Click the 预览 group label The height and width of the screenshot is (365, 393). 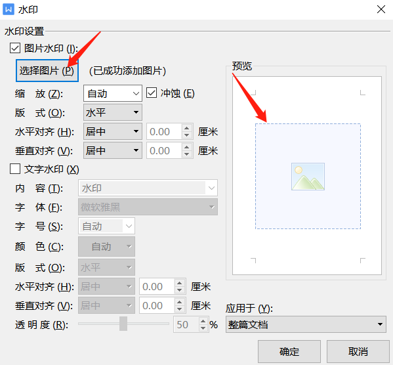[x=242, y=66]
